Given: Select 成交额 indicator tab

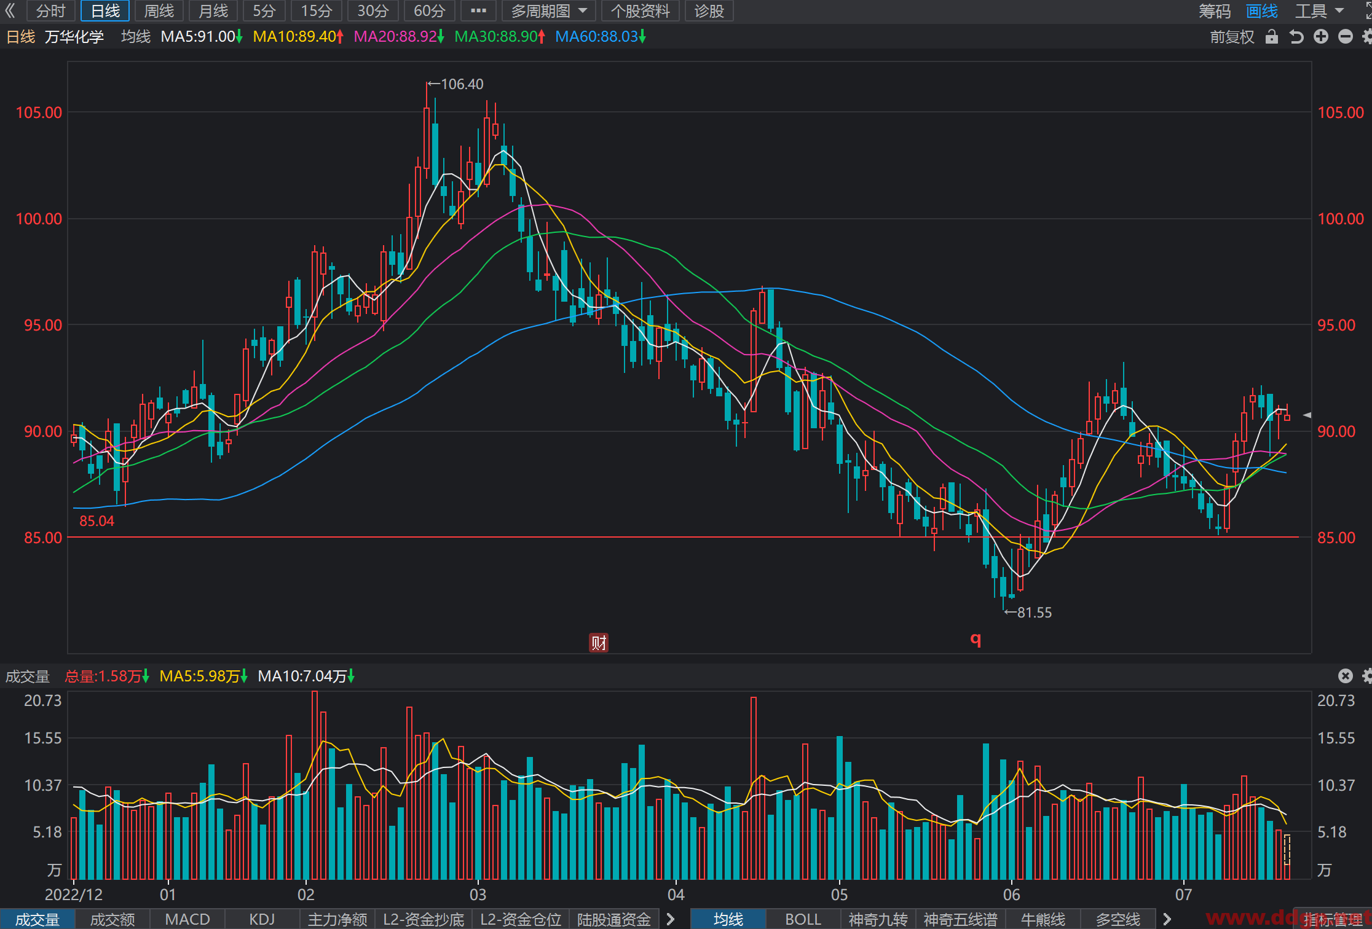Looking at the screenshot, I should point(112,919).
